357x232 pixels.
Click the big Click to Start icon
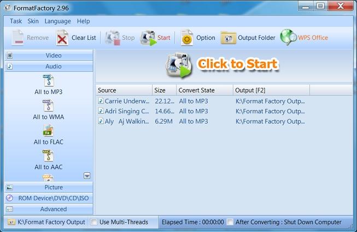[x=178, y=65]
